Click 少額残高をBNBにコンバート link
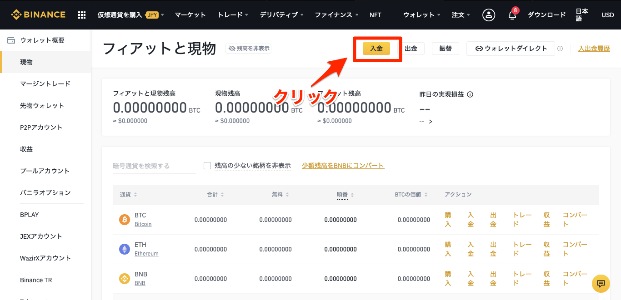 click(343, 166)
